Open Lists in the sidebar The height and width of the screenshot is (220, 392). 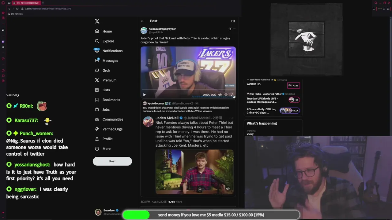click(102, 90)
